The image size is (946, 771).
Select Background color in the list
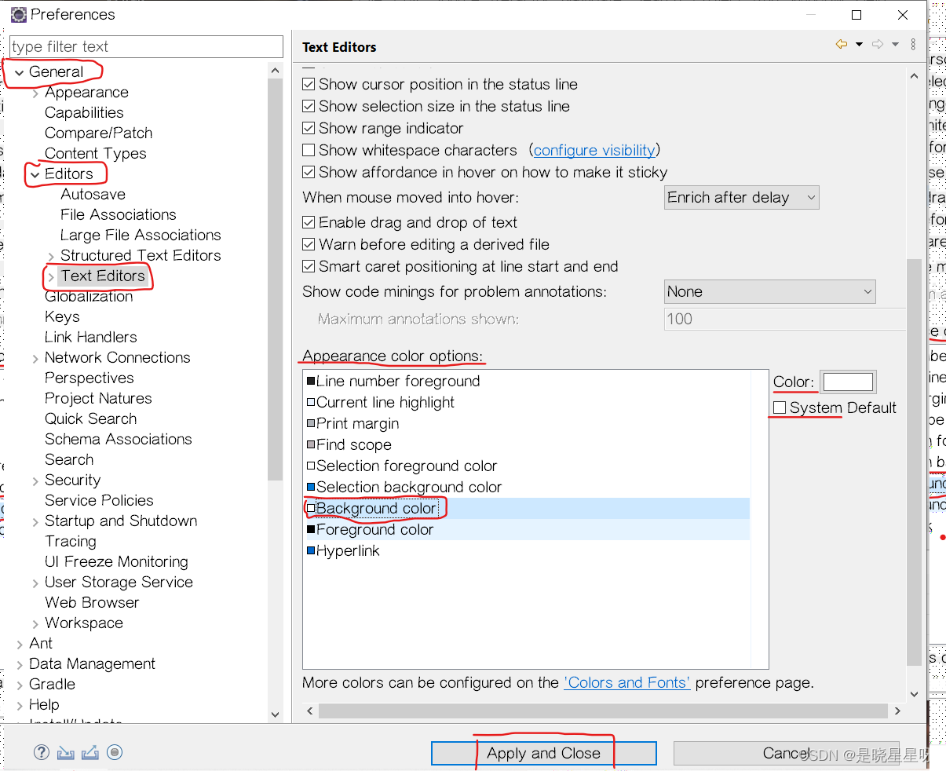tap(526, 508)
